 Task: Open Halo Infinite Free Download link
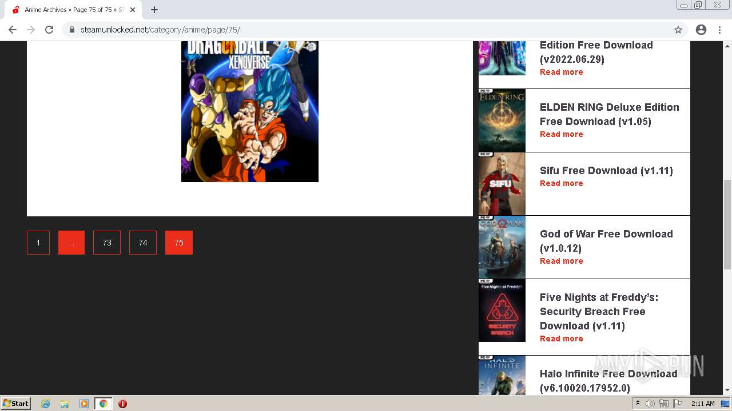tap(608, 381)
